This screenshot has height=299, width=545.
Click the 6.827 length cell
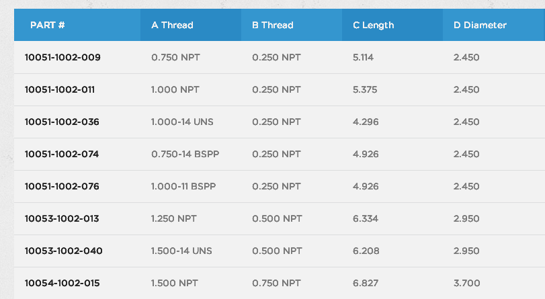(366, 283)
